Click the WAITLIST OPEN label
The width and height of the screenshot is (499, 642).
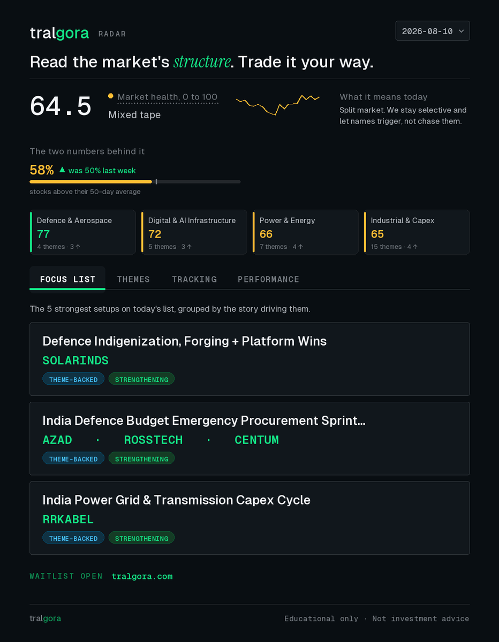(66, 576)
